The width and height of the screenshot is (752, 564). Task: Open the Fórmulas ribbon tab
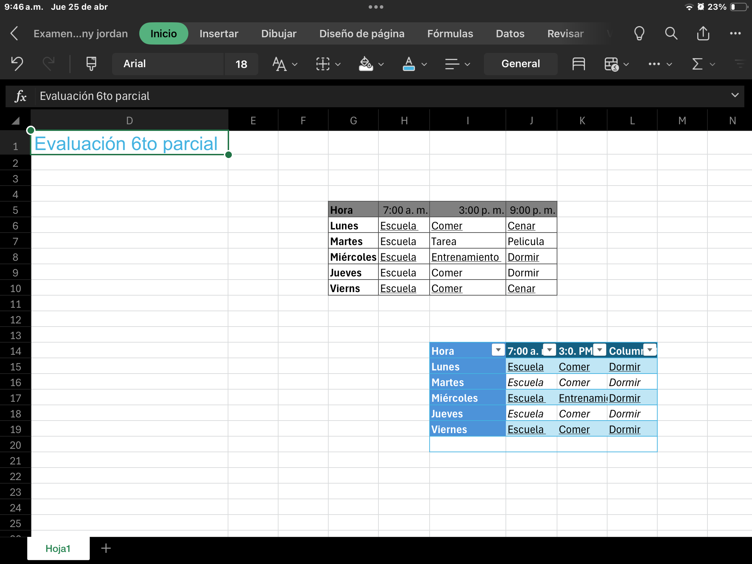coord(450,34)
